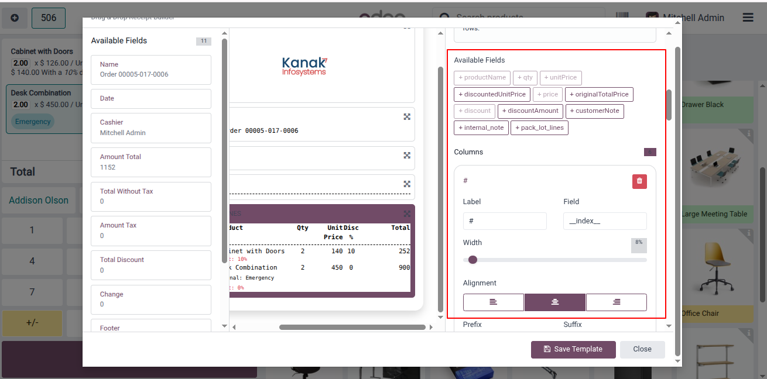Expand the order name block handle

tap(407, 116)
